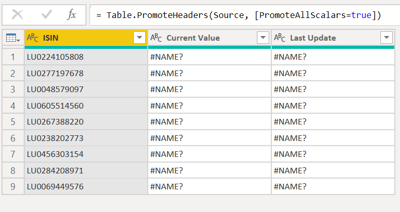Viewport: 400px width, 212px height.
Task: Select the cell with ISIN LU0605514560
Action: [85, 105]
